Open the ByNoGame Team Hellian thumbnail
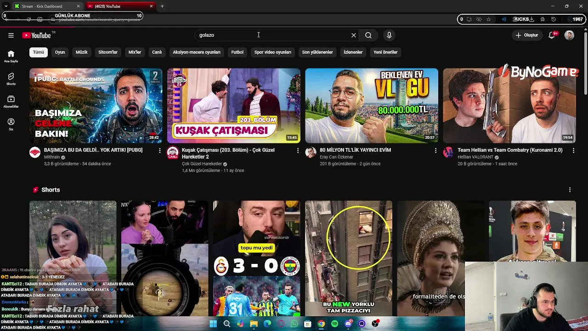 [509, 106]
